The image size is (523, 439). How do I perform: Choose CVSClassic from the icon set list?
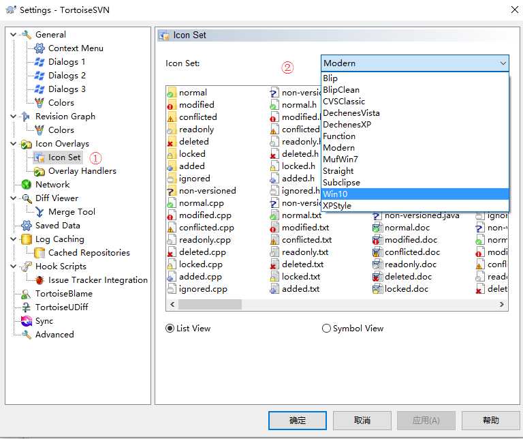415,102
